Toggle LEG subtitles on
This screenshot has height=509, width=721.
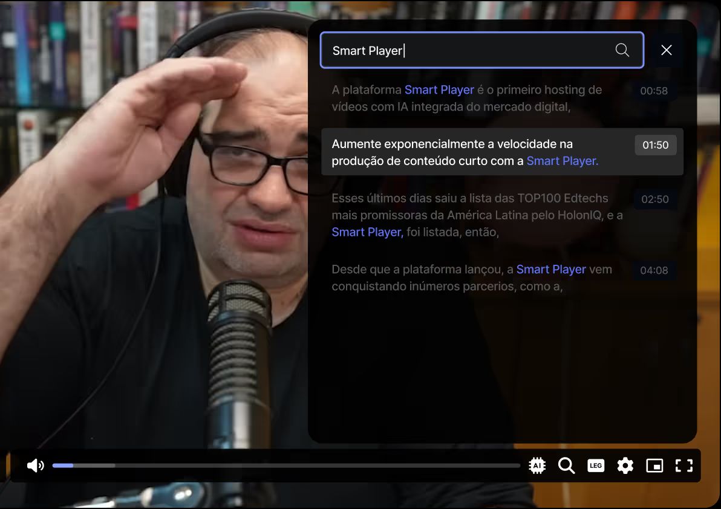point(596,465)
